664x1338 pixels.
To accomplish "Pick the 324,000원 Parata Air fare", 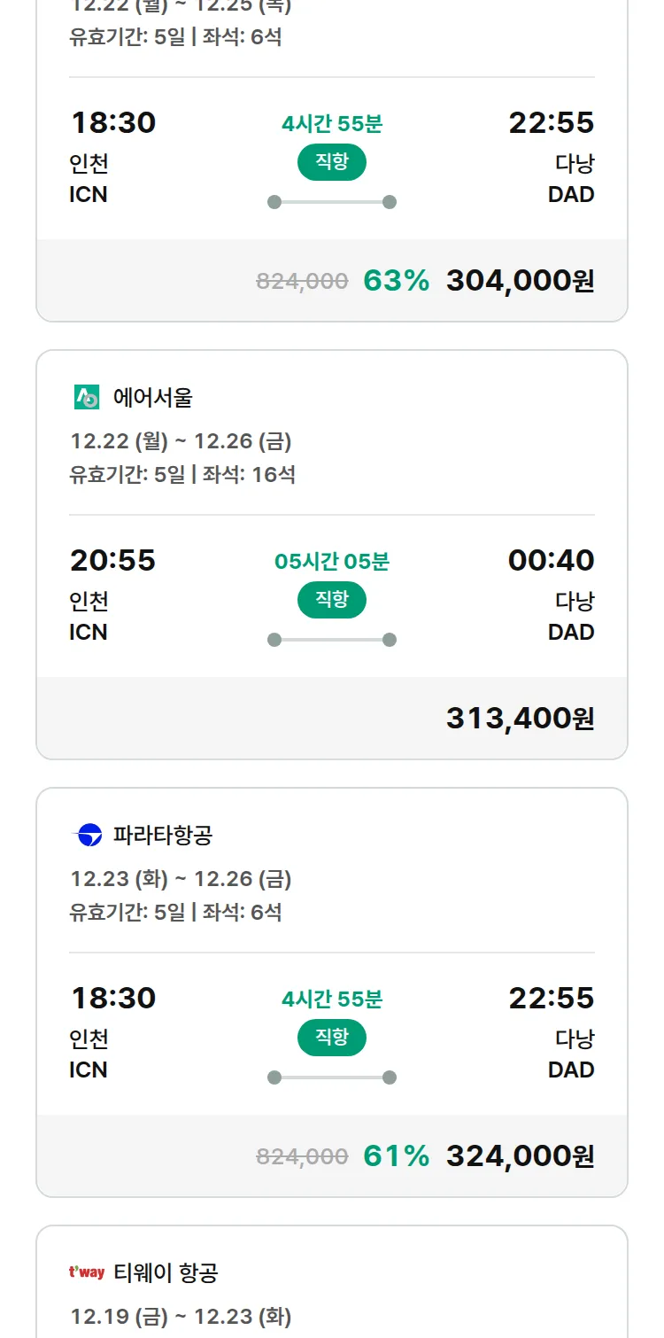I will point(520,1156).
